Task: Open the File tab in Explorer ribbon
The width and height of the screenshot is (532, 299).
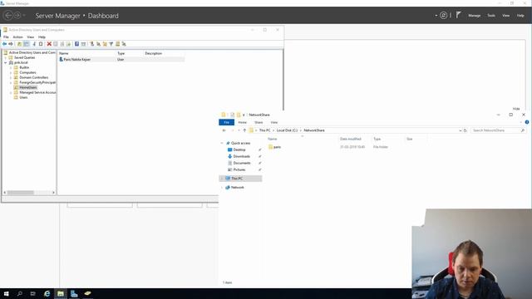Action: tap(227, 122)
